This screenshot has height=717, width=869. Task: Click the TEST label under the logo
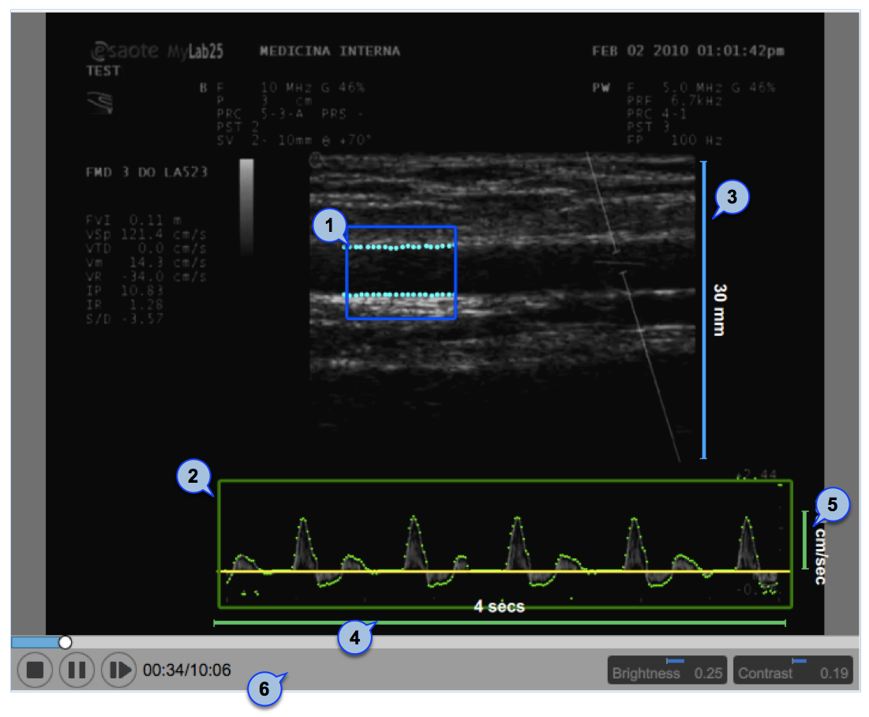[x=103, y=71]
